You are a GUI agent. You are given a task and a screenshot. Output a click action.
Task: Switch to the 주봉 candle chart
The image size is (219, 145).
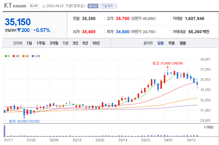pos(171,43)
